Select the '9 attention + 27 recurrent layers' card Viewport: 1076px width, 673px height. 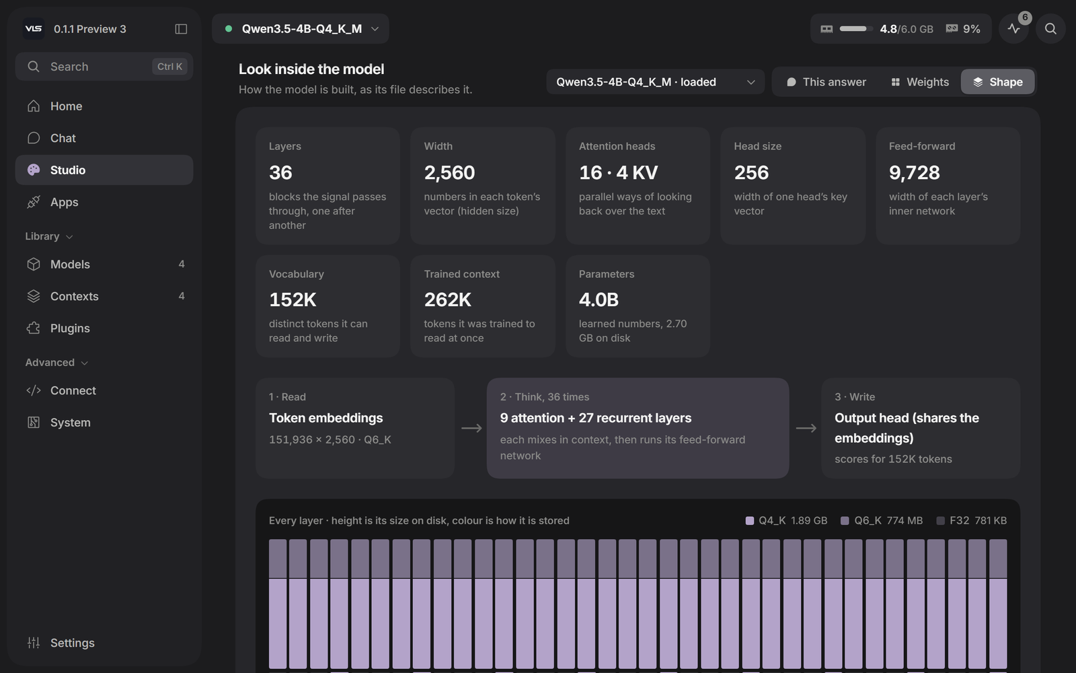pos(638,428)
